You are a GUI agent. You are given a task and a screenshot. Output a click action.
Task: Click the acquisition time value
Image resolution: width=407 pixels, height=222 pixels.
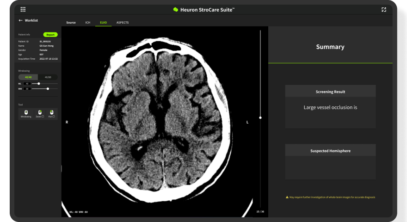(49, 59)
